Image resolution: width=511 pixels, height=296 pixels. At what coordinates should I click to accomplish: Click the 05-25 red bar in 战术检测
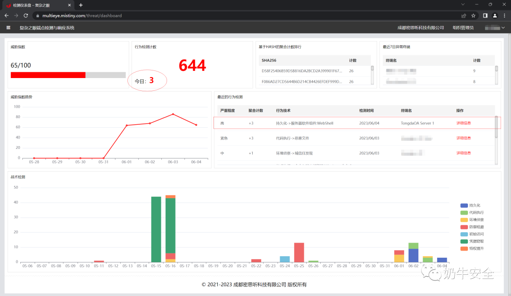click(x=299, y=252)
